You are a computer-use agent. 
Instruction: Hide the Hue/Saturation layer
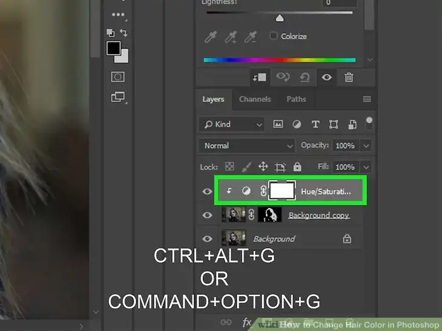pyautogui.click(x=207, y=192)
